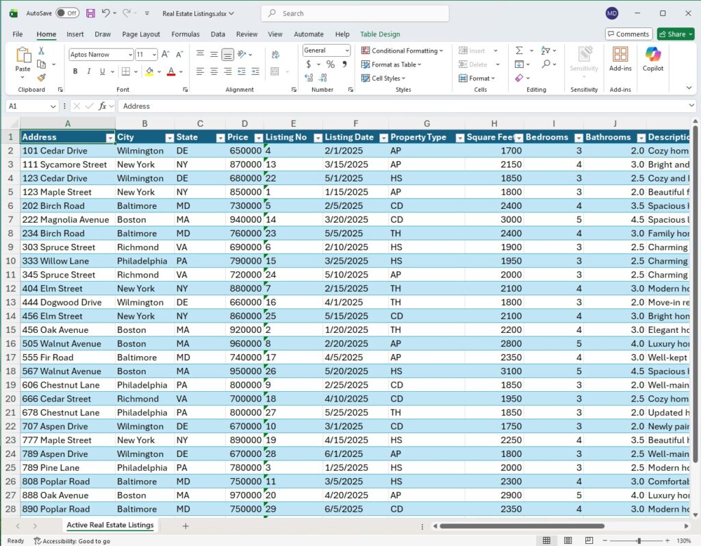Open the Formulas ribbon tab
This screenshot has height=546, width=701.
click(x=186, y=34)
